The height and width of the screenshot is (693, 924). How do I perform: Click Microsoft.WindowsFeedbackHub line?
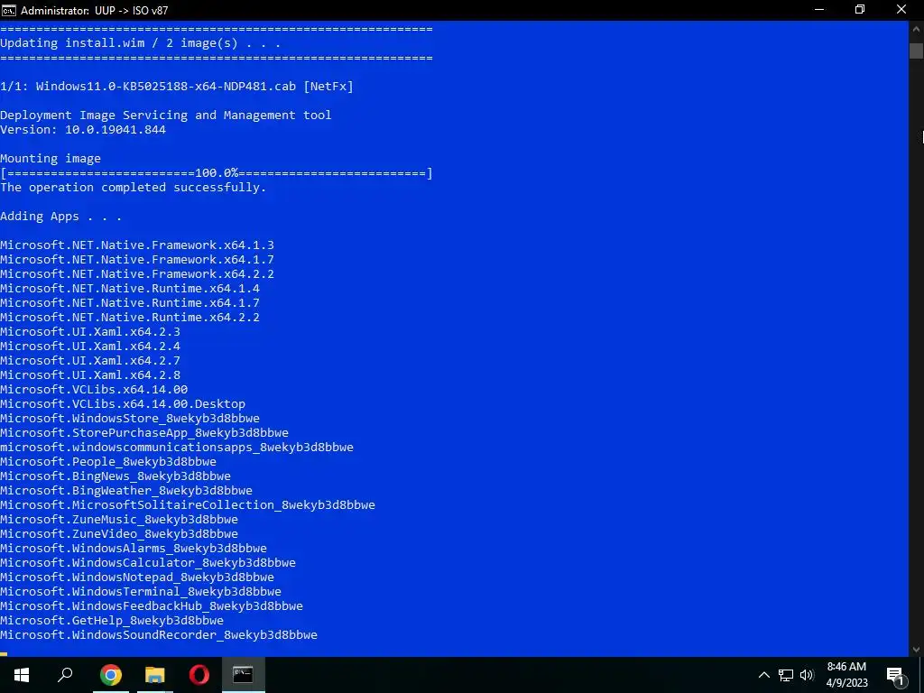152,605
